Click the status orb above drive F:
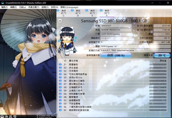The image size is (172, 118). coord(101,10)
